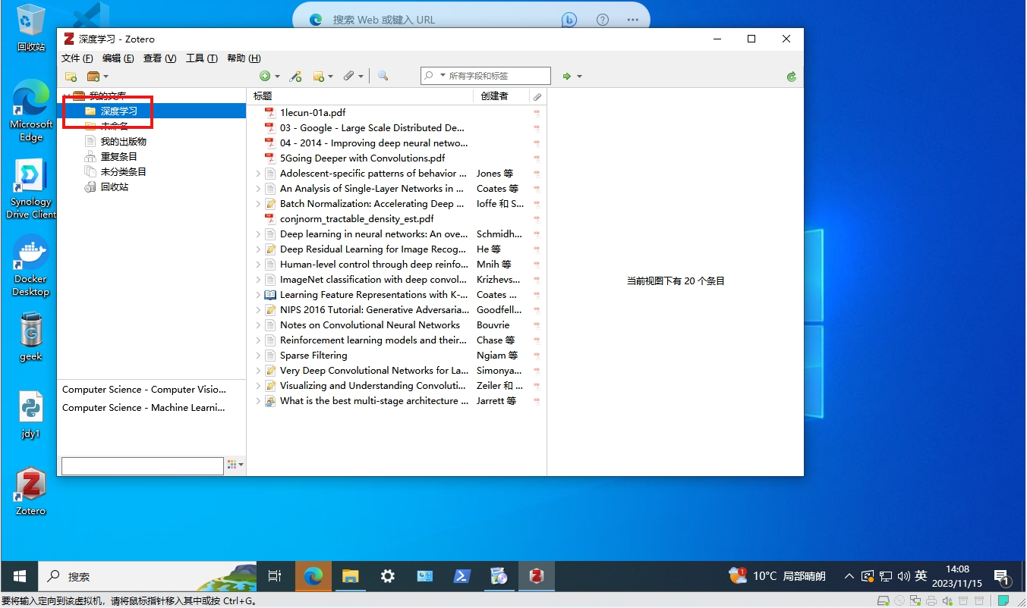Open the 工具 menu
The width and height of the screenshot is (1027, 608).
click(201, 58)
